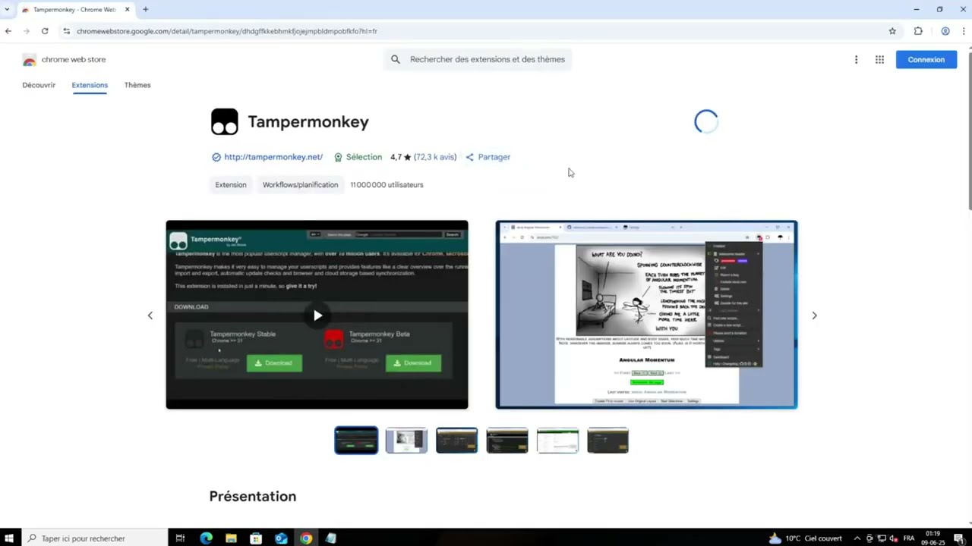
Task: Open the Windows Start menu
Action: pyautogui.click(x=11, y=538)
